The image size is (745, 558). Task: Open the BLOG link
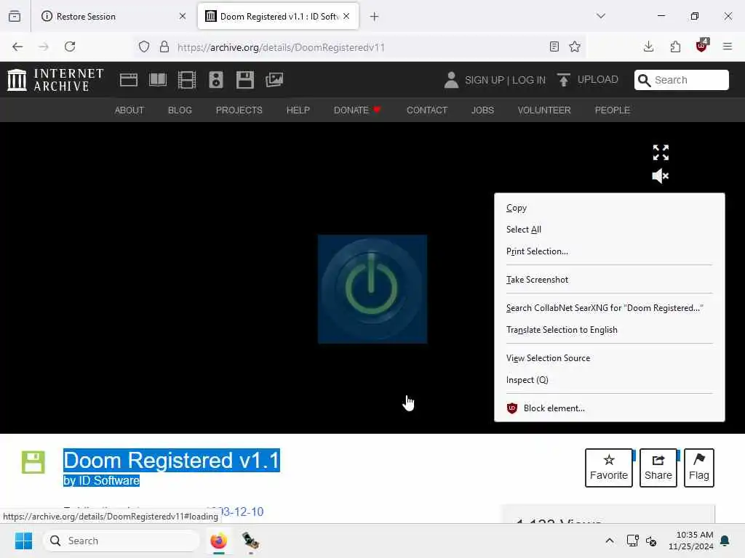[180, 110]
